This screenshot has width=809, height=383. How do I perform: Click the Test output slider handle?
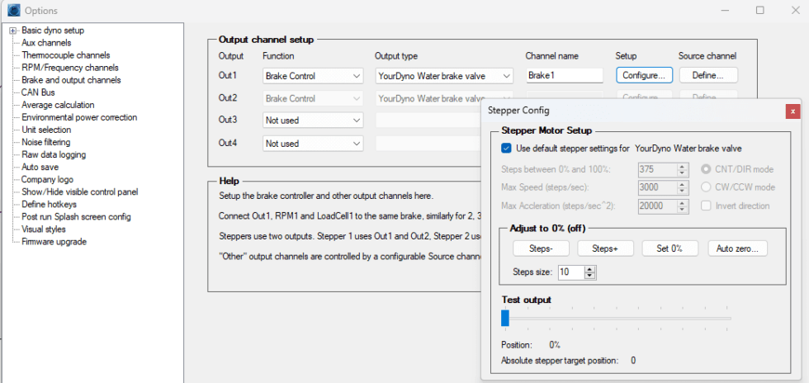pos(505,318)
